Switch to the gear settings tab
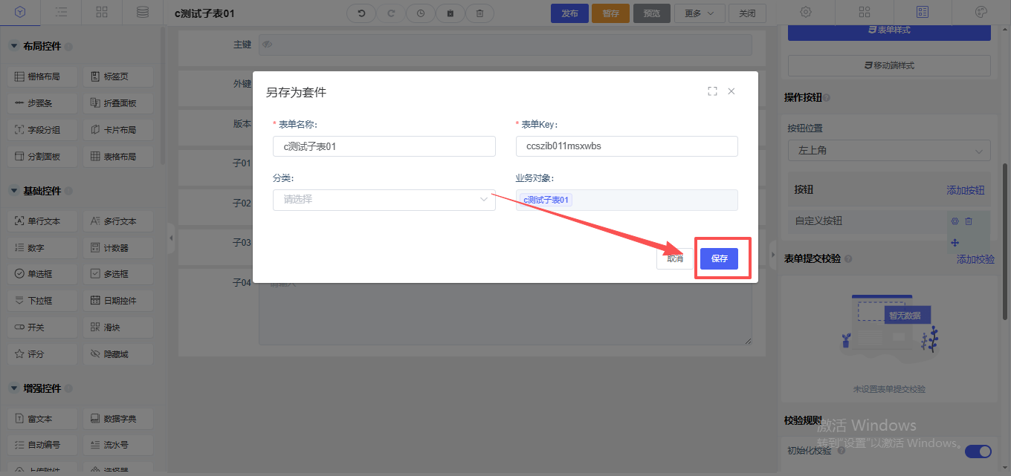The width and height of the screenshot is (1011, 476). 806,12
